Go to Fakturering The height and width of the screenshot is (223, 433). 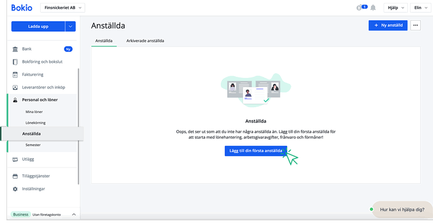pyautogui.click(x=33, y=75)
